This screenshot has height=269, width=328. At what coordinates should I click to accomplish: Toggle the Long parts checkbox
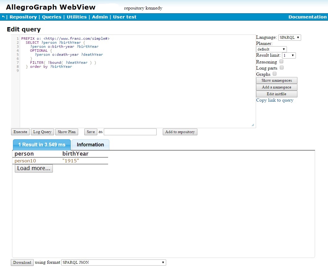click(281, 68)
